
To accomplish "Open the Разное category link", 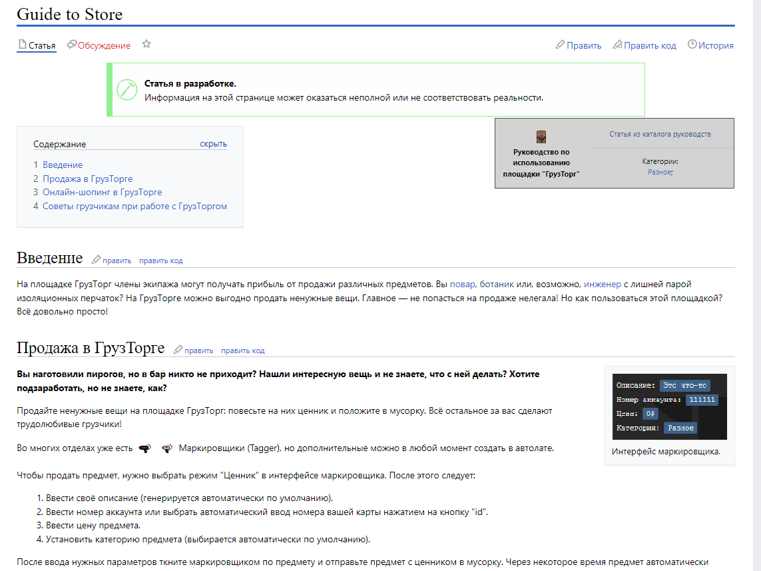I will click(659, 172).
